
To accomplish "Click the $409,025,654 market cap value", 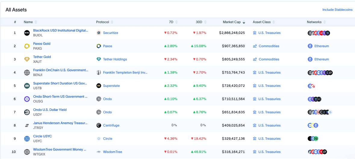I will coord(233,125).
